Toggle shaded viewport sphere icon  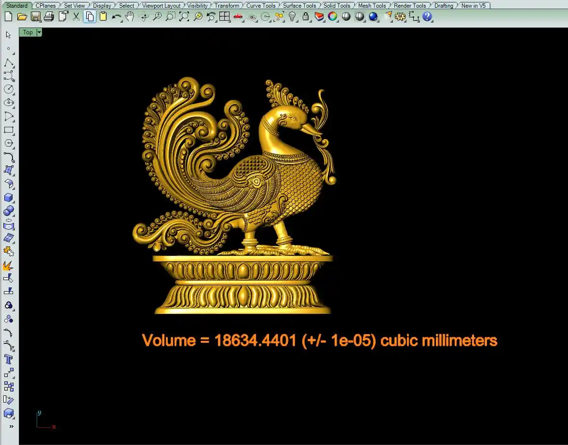click(x=346, y=17)
